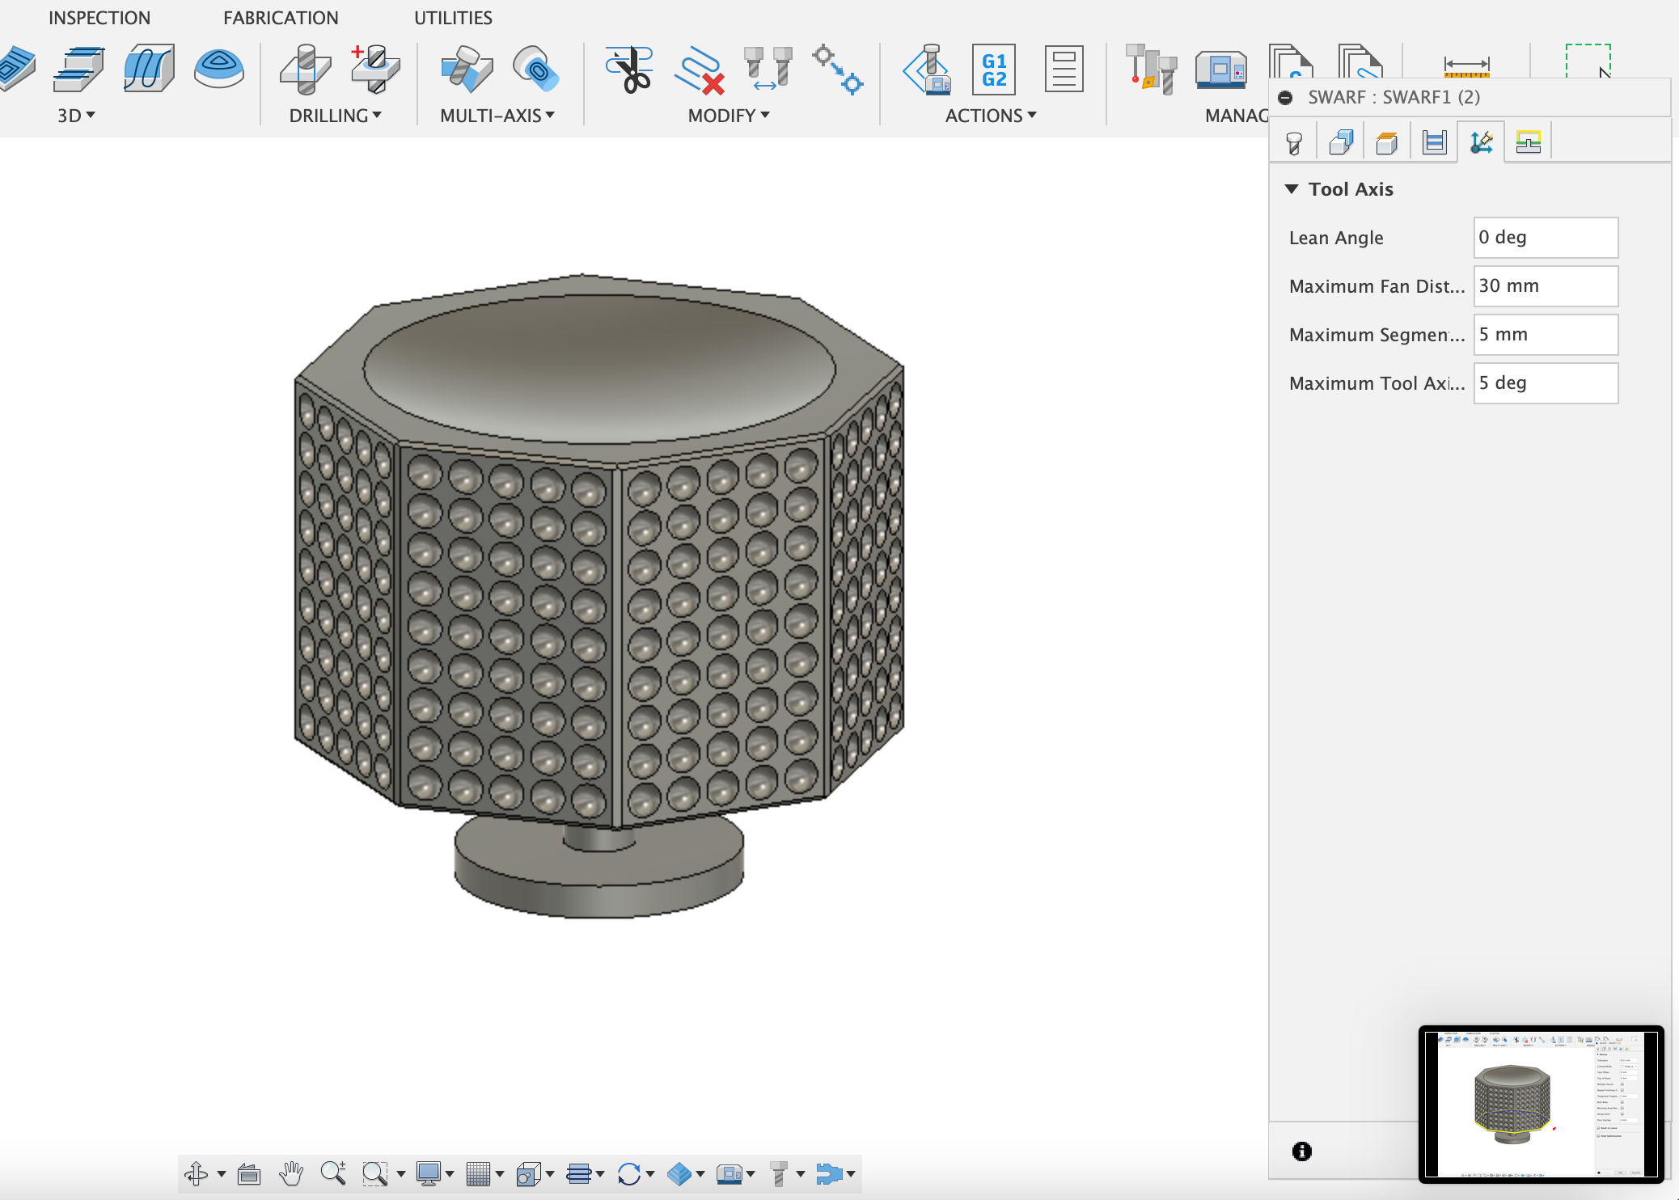Switch to the INSPECTION tab

99,18
